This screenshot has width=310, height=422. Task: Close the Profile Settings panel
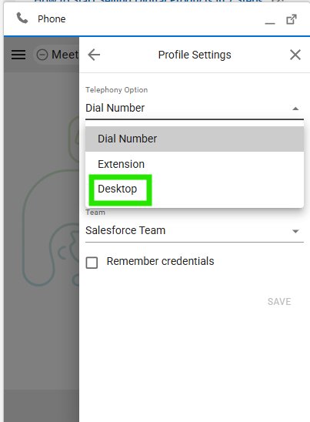click(x=295, y=55)
